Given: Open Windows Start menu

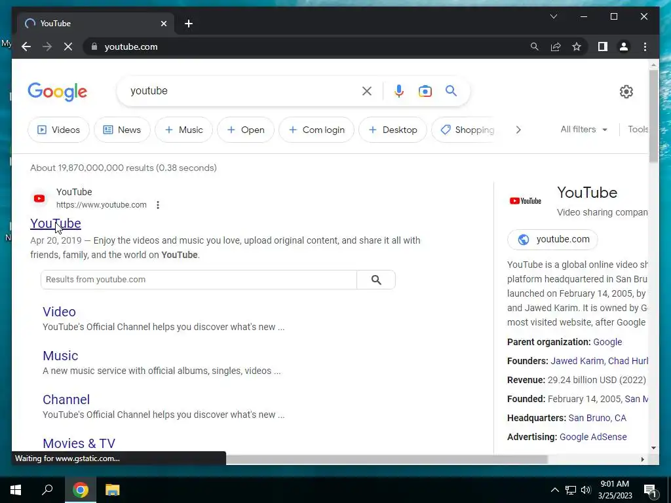Looking at the screenshot, I should 16,490.
